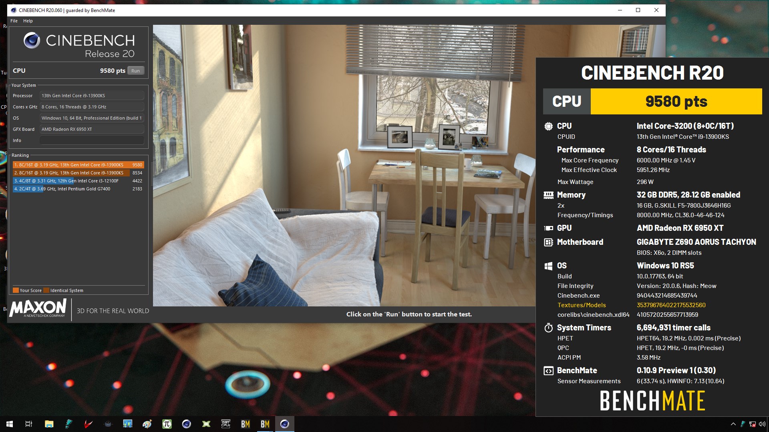Select the OS field showing Windows 10

92,118
